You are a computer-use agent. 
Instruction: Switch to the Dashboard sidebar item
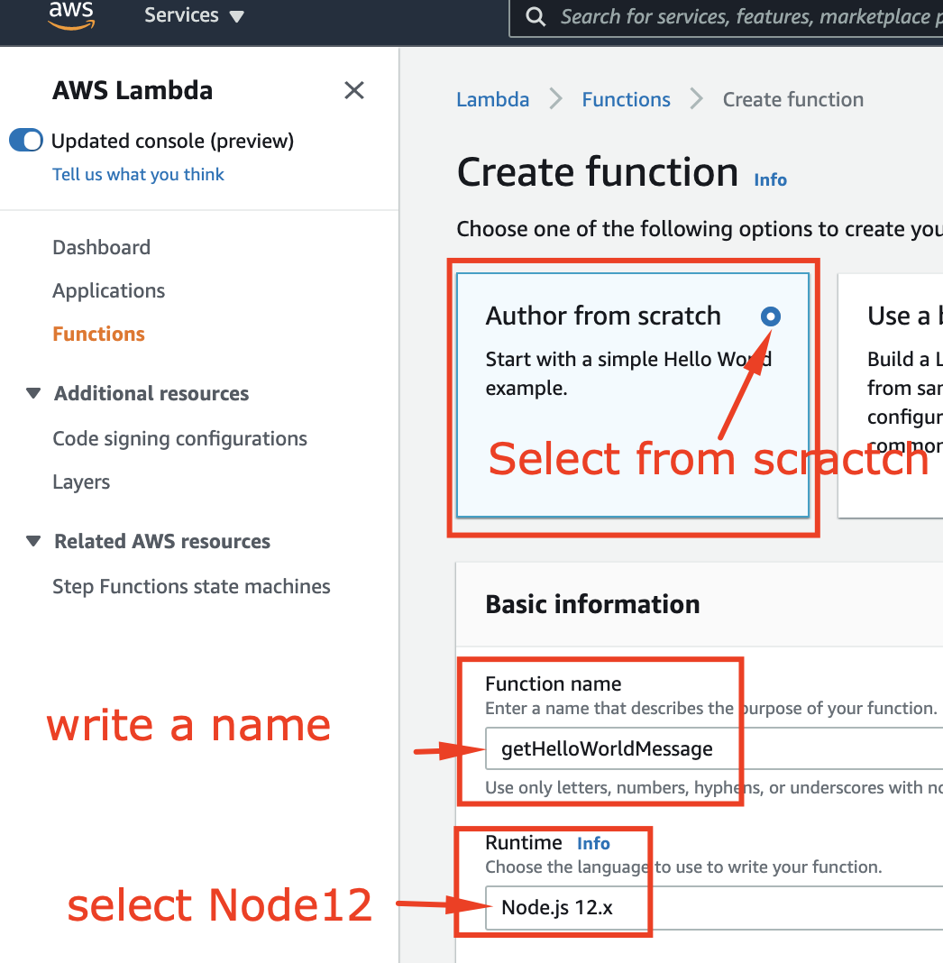[x=101, y=247]
